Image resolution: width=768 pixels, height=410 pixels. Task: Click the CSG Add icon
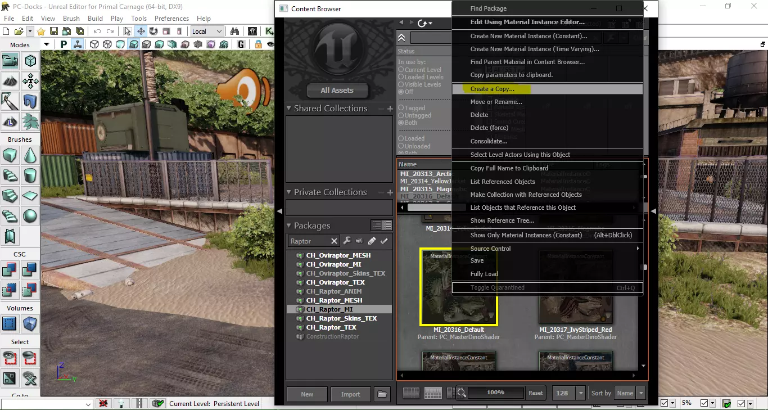click(10, 270)
